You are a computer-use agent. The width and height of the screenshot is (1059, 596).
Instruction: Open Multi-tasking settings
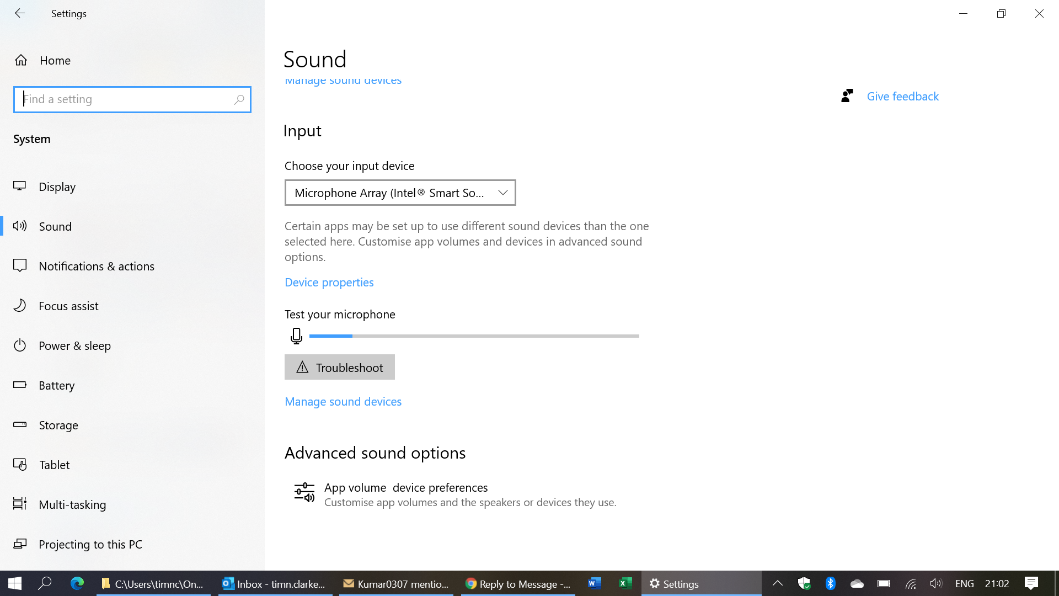(72, 504)
